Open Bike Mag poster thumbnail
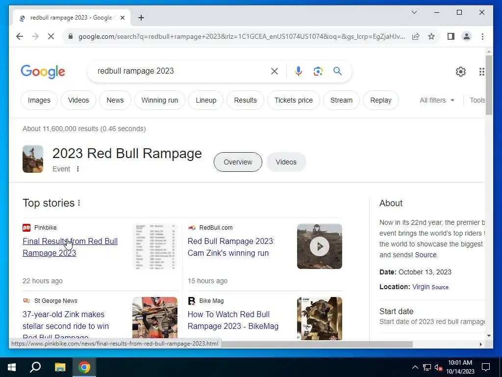502x377 pixels. tap(320, 318)
